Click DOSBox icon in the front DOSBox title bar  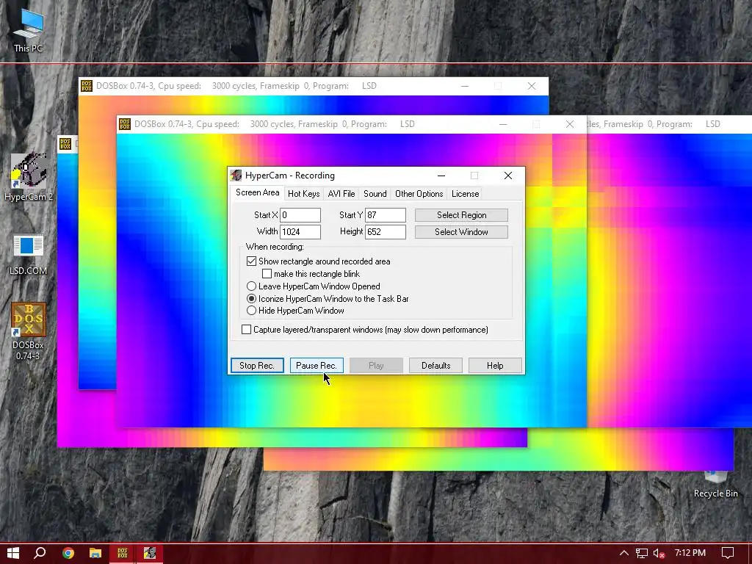coord(125,123)
